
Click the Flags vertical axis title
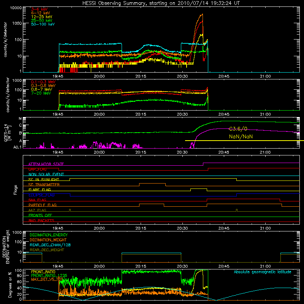click(16, 190)
